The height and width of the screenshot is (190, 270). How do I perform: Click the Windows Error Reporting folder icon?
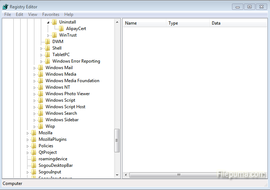(48, 61)
